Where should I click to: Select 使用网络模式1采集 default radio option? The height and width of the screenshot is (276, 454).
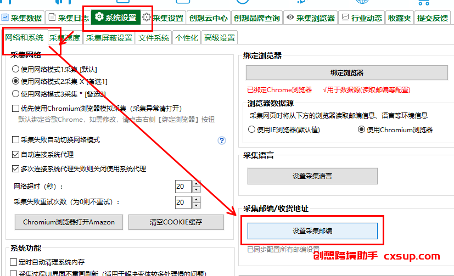click(15, 69)
